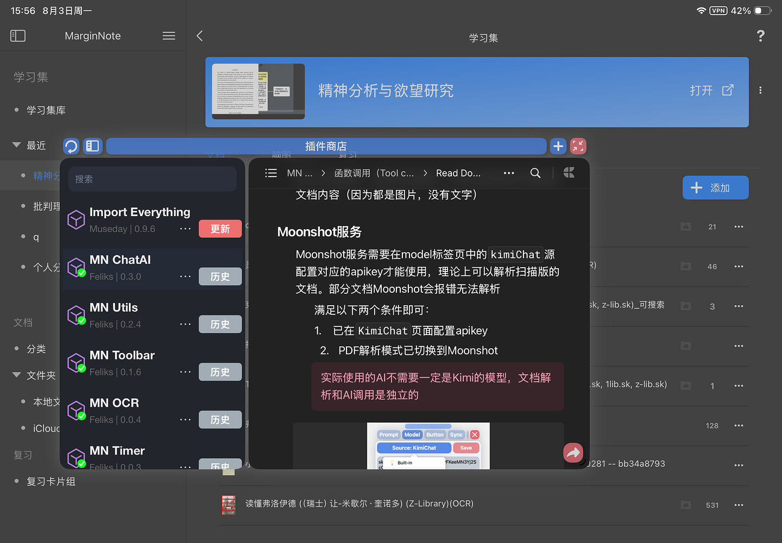The image size is (782, 543).
Task: Refresh the plugin store list
Action: [71, 146]
